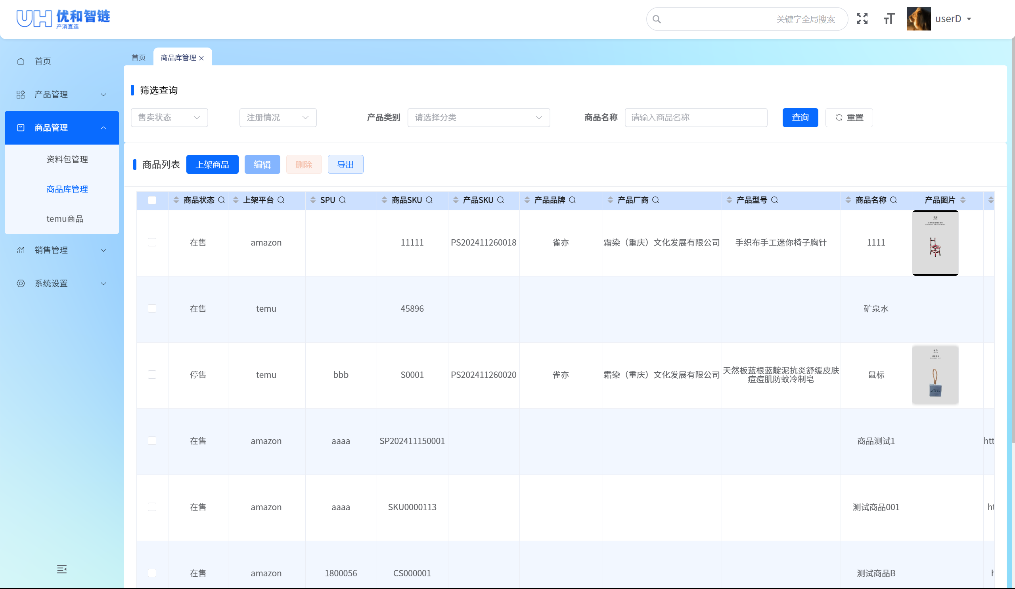Open the temu商品 submenu item
This screenshot has width=1015, height=589.
tap(65, 219)
